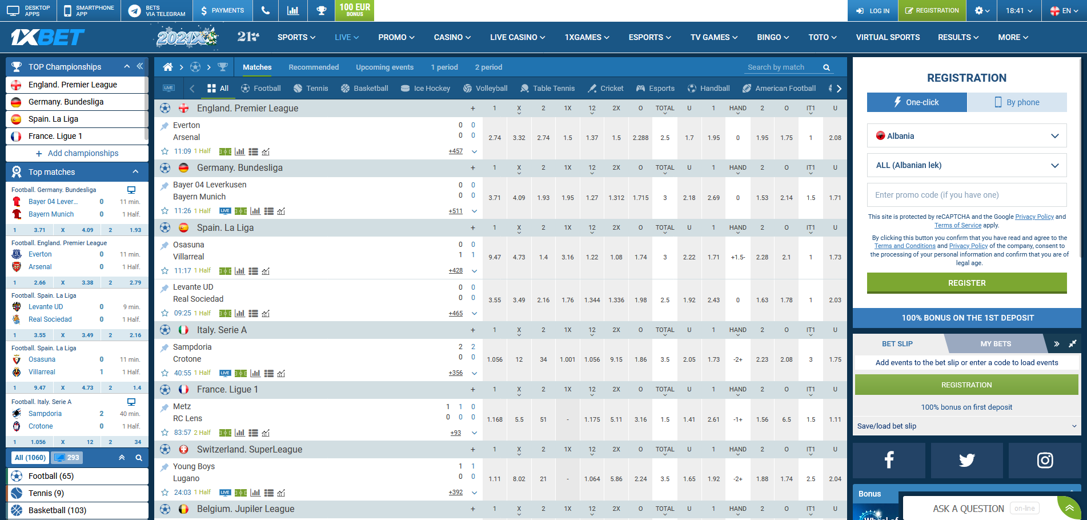Viewport: 1087px width, 520px height.
Task: Expand Save/load bet slip section
Action: click(966, 426)
